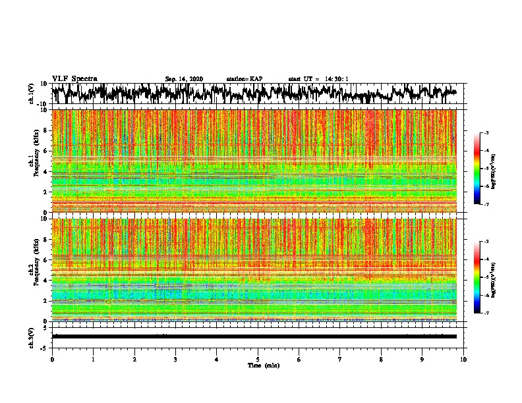This screenshot has width=522, height=403.
Task: Click the "-3" tick on ch.2 colorbar
Action: (486, 242)
